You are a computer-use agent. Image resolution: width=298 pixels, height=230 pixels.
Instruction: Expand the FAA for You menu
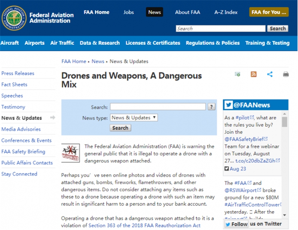pos(269,12)
